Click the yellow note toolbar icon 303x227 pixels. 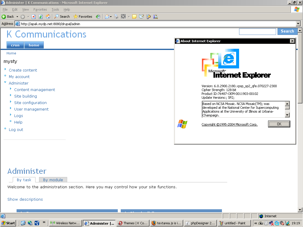point(134,17)
